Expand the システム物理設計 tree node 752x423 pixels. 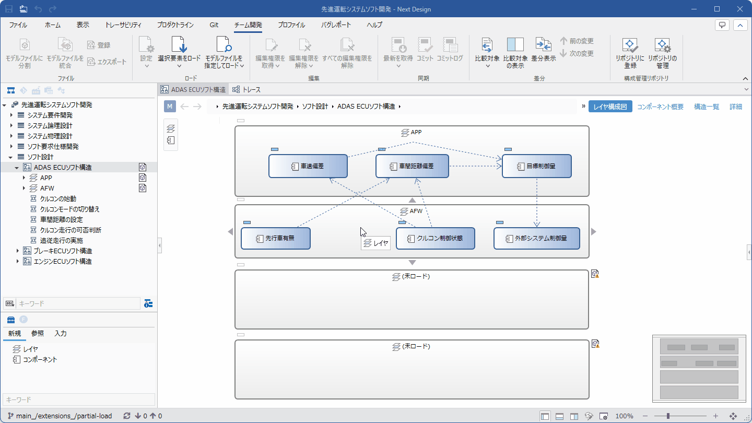(x=11, y=136)
